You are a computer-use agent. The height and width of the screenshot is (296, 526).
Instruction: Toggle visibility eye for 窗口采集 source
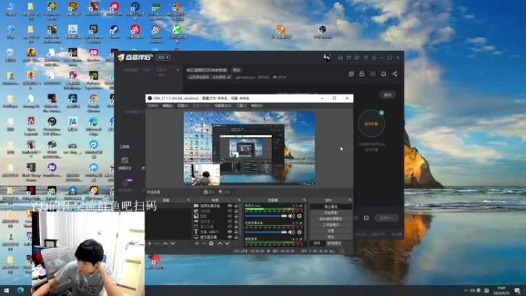[229, 226]
